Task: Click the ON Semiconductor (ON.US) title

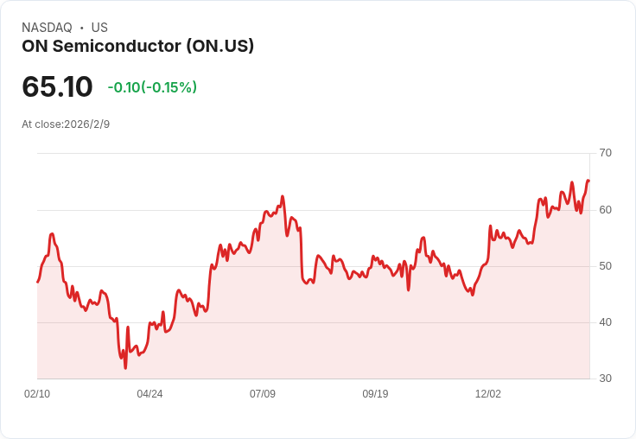Action: coord(138,46)
